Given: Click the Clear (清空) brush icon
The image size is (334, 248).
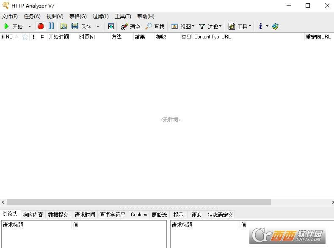Looking at the screenshot, I should pos(124,26).
